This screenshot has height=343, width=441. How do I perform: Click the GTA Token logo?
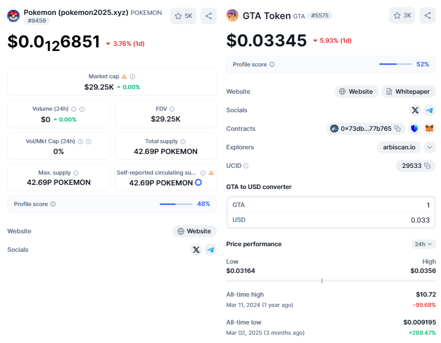pyautogui.click(x=232, y=15)
